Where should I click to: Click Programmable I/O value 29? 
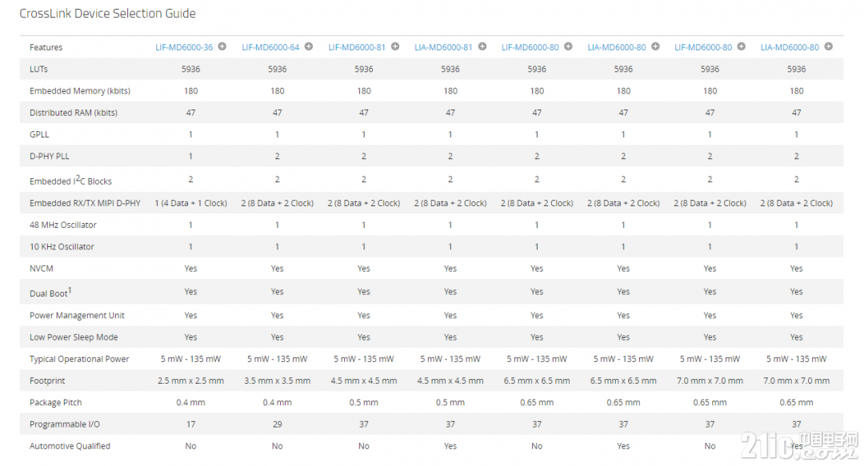click(277, 424)
